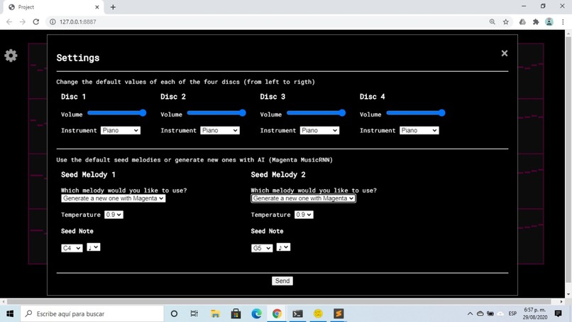Bookmark this page with the star

(505, 22)
